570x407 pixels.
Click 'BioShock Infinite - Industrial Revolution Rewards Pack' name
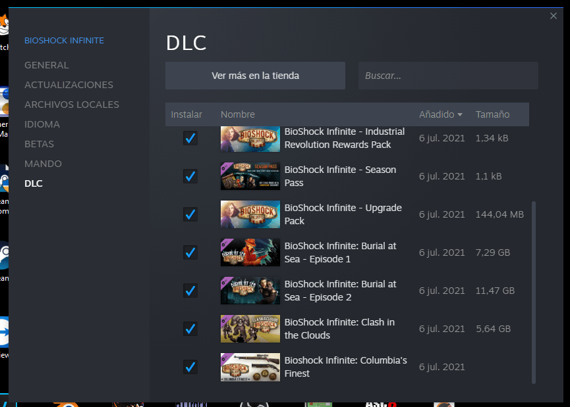[x=344, y=138]
